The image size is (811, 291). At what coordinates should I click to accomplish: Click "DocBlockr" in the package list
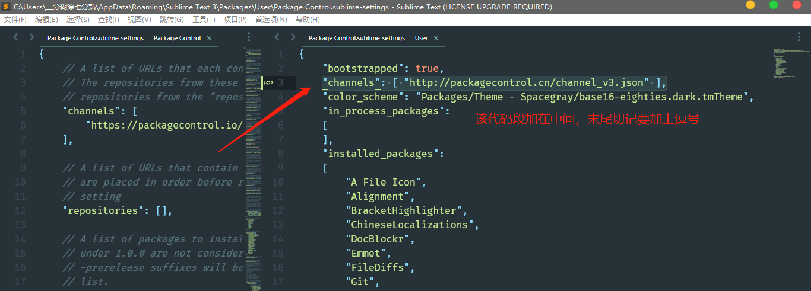378,239
